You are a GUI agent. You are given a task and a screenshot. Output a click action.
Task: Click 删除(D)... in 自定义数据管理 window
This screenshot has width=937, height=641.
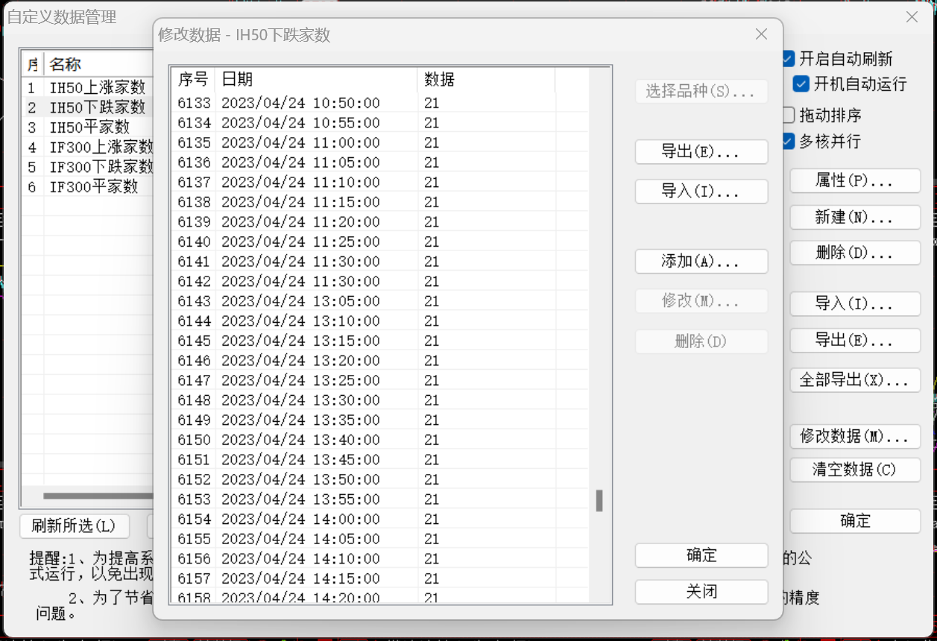pos(855,253)
